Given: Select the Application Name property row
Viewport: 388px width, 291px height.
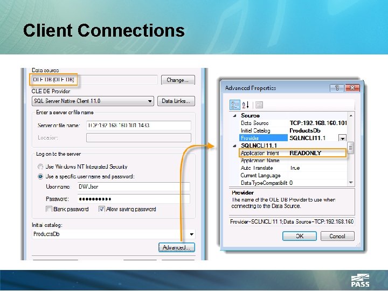Looking at the screenshot, I should click(293, 161).
